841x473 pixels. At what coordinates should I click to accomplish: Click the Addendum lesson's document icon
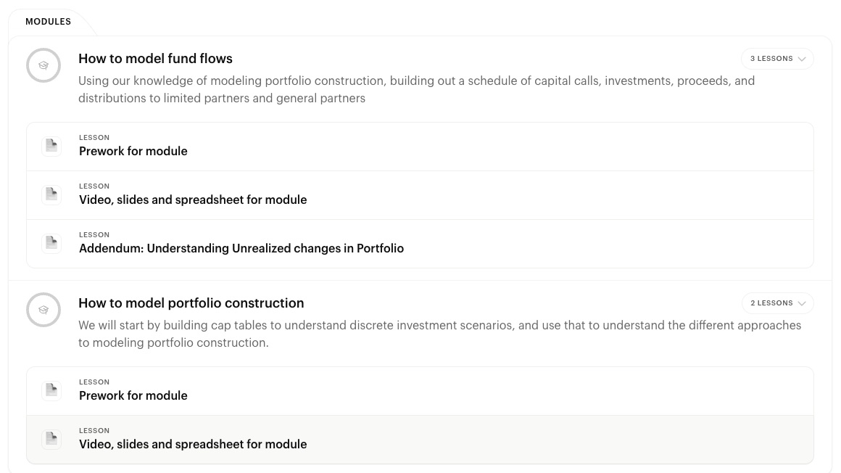(51, 242)
